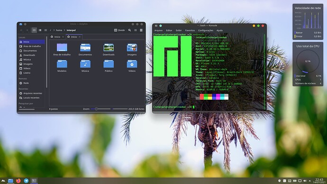
Task: Click battery icon in system tray
Action: (x=295, y=181)
